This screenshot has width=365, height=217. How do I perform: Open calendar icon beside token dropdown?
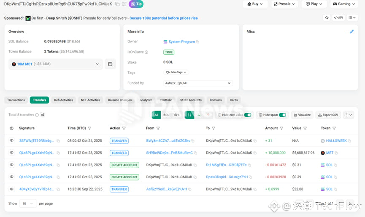point(110,64)
